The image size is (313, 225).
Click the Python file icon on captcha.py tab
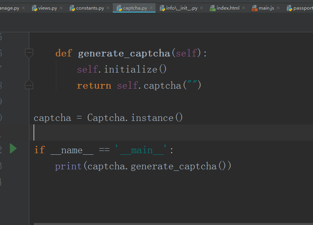119,8
